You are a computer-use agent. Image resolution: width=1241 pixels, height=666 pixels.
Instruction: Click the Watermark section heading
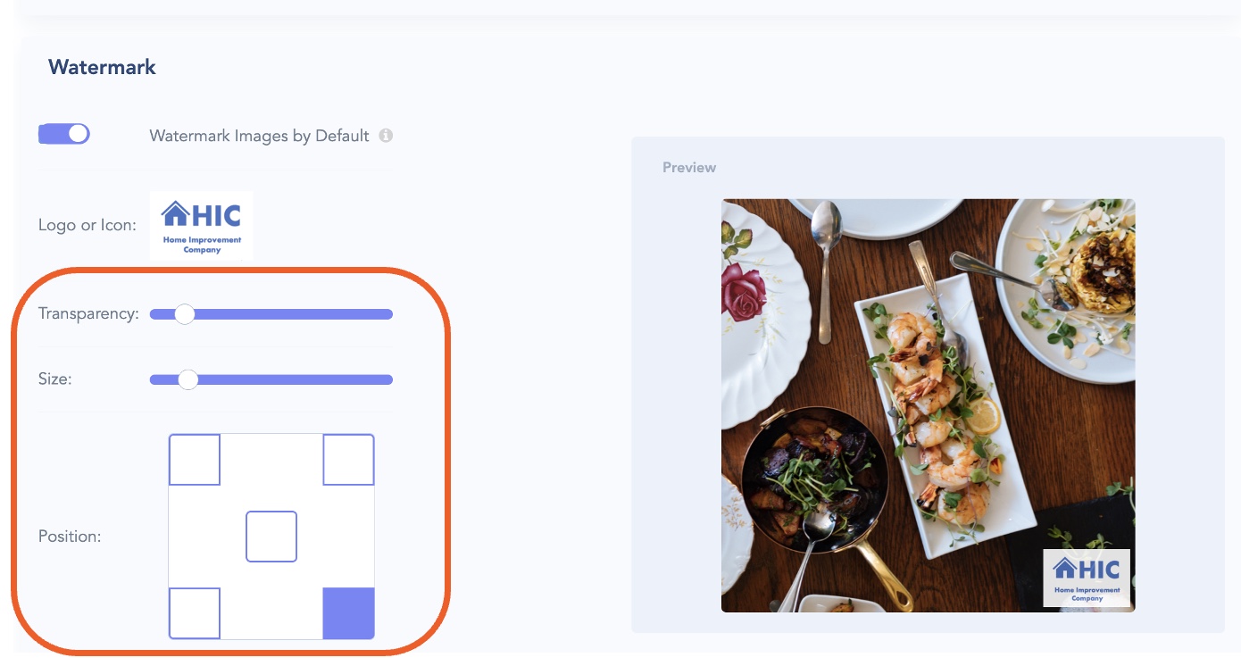click(x=103, y=67)
